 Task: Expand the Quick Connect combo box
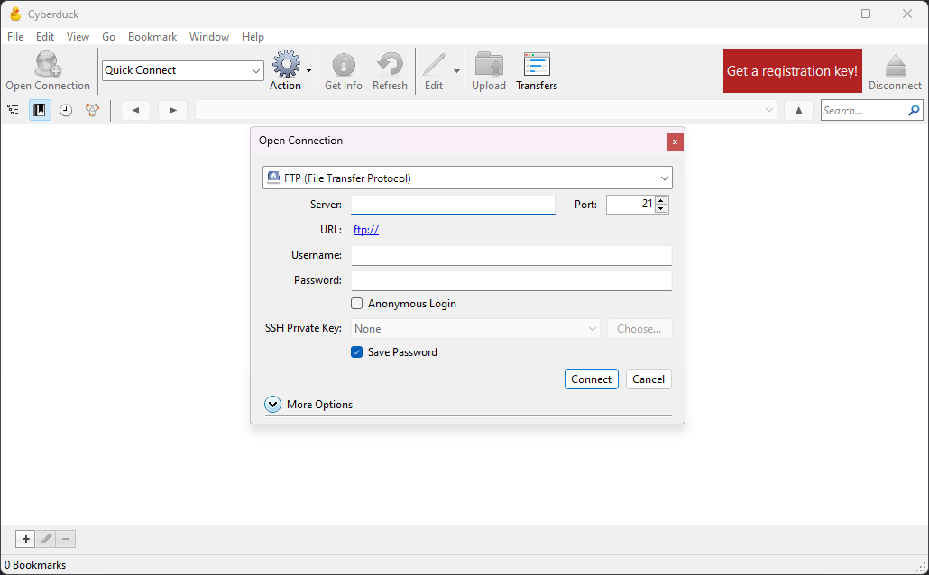[x=256, y=70]
